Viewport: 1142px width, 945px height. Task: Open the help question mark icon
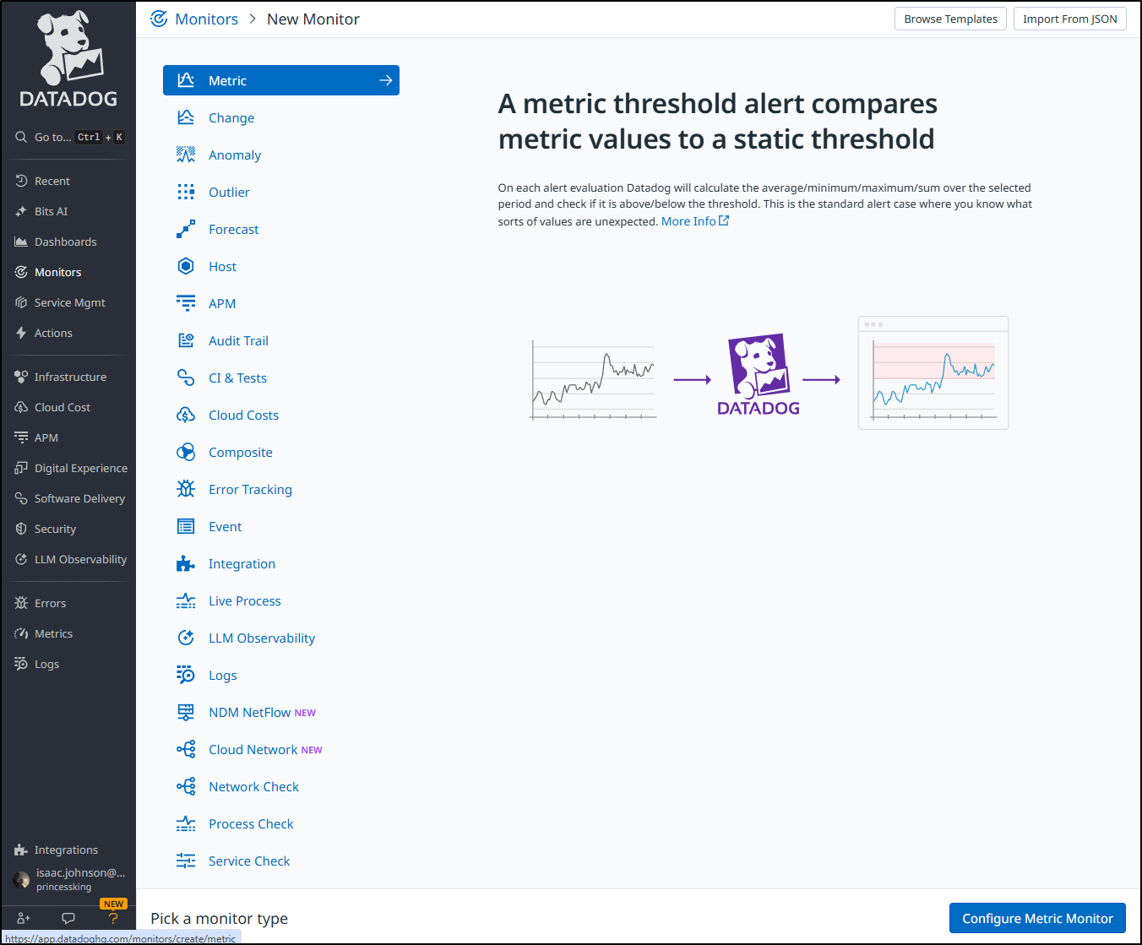point(113,918)
